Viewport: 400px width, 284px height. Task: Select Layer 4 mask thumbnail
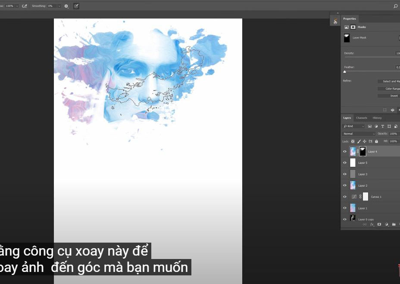tap(362, 151)
